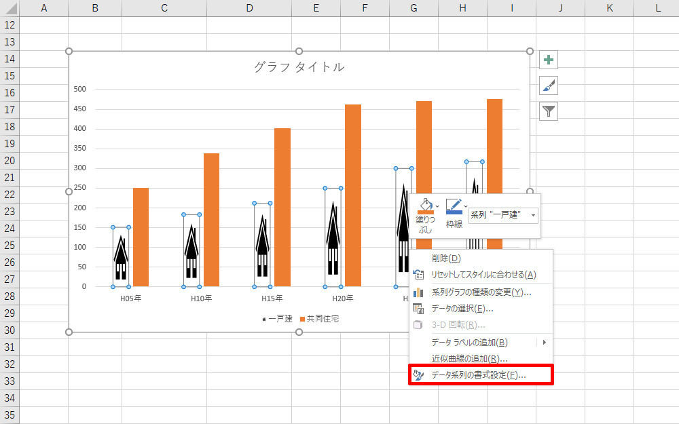Click the H20年 axis label

point(342,298)
